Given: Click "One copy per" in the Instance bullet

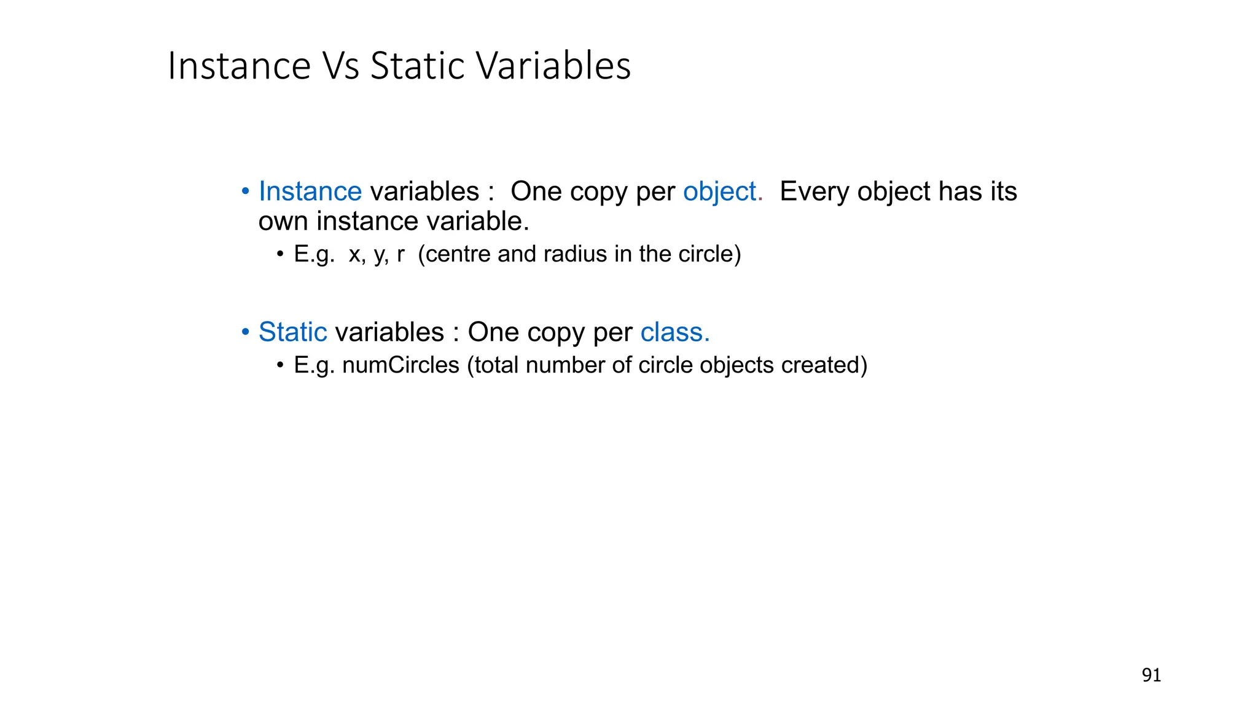Looking at the screenshot, I should (593, 191).
